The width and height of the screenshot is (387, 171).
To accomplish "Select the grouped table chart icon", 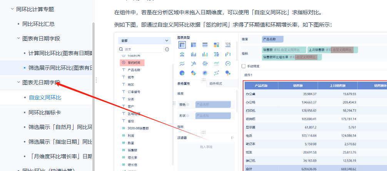I will pos(182,45).
